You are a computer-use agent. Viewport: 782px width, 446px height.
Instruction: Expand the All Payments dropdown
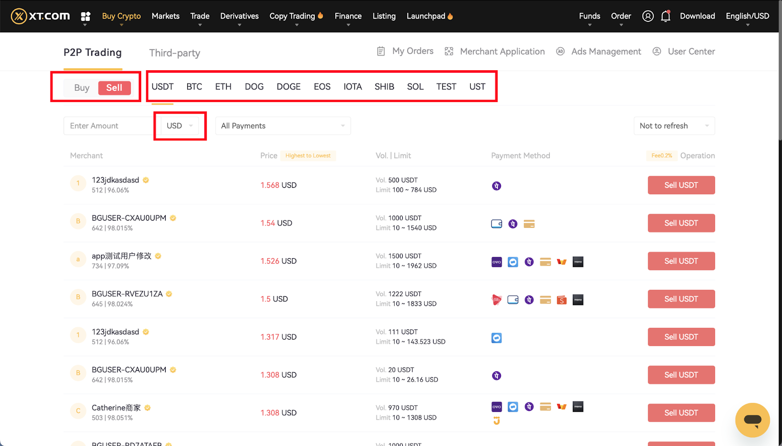(282, 126)
